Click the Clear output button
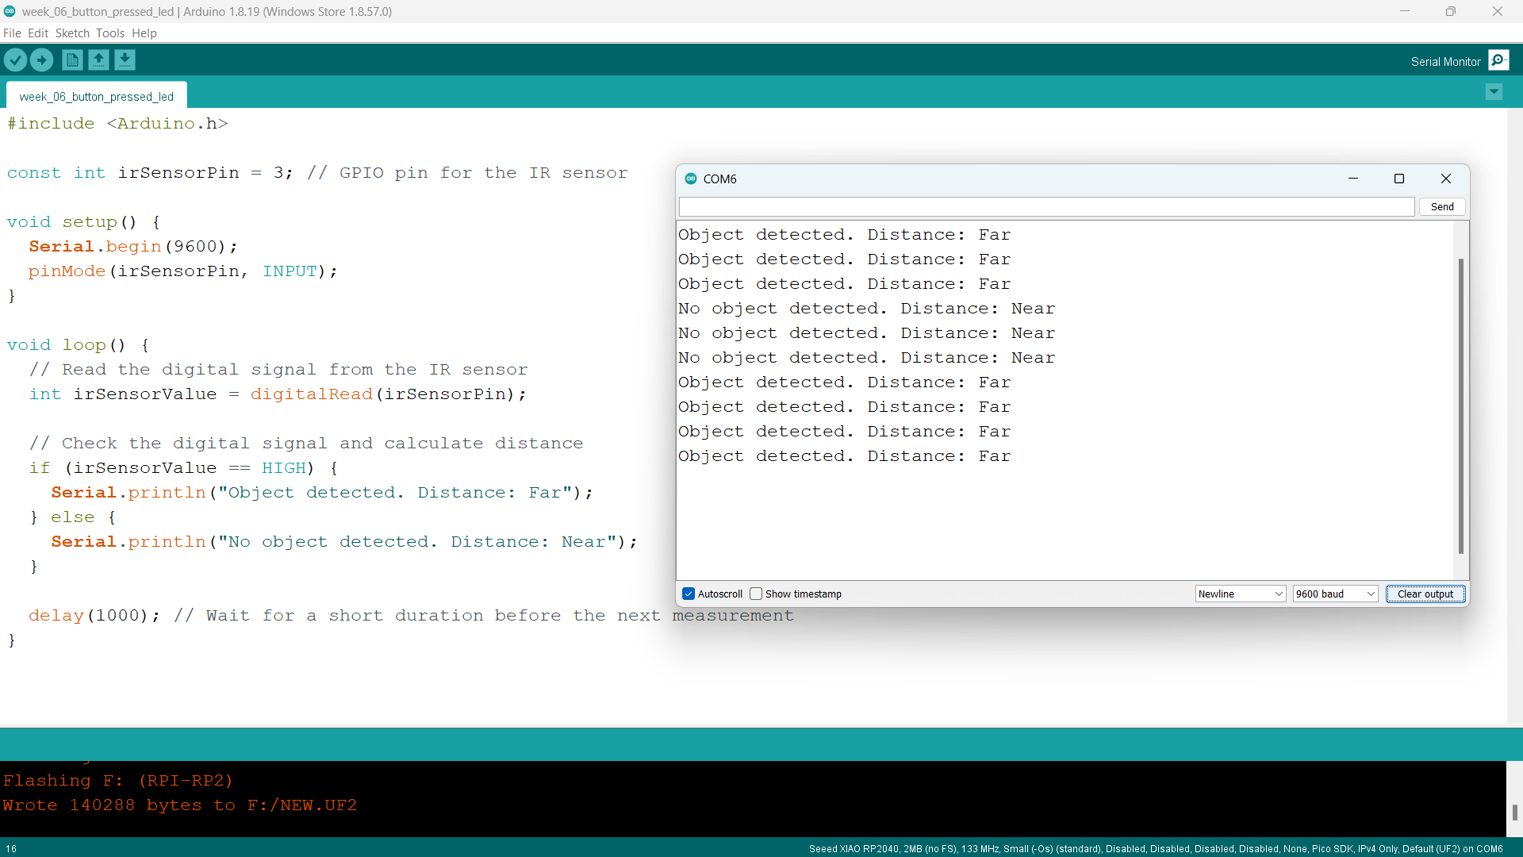 [1425, 594]
